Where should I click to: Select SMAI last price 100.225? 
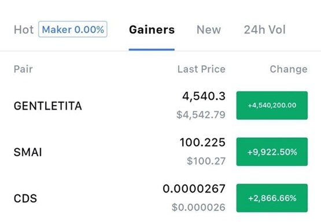202,142
